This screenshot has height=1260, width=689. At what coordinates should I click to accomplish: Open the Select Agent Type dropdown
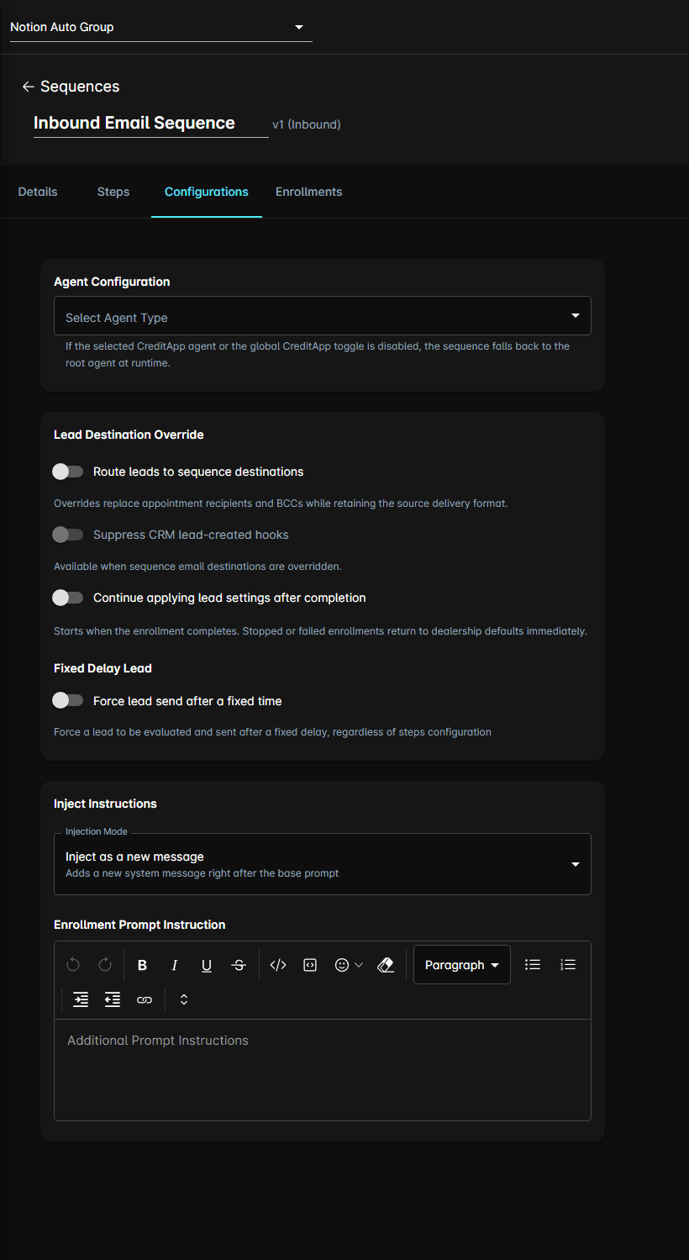coord(323,317)
